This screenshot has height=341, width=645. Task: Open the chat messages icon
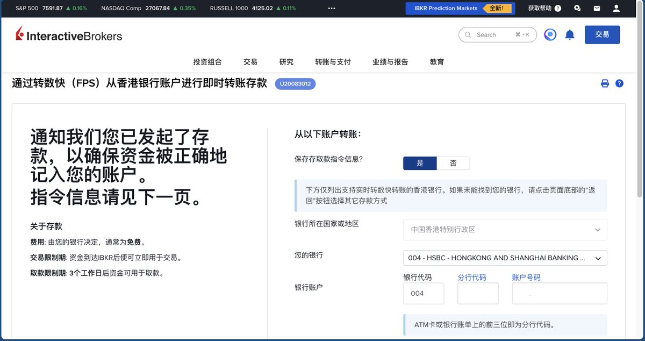577,9
